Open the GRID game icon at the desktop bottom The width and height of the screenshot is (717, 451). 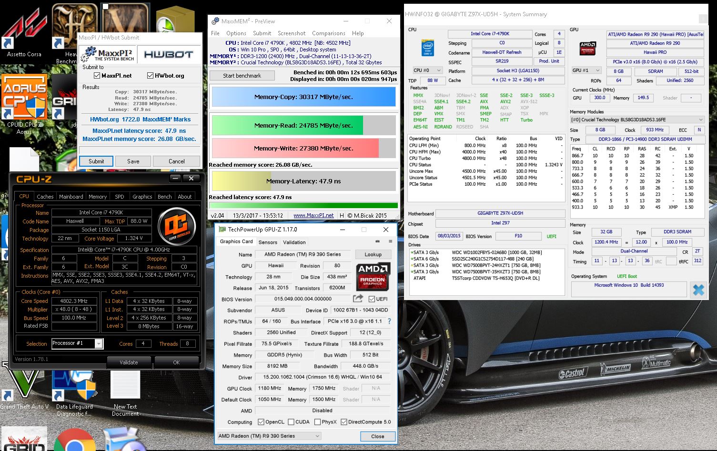click(24, 439)
